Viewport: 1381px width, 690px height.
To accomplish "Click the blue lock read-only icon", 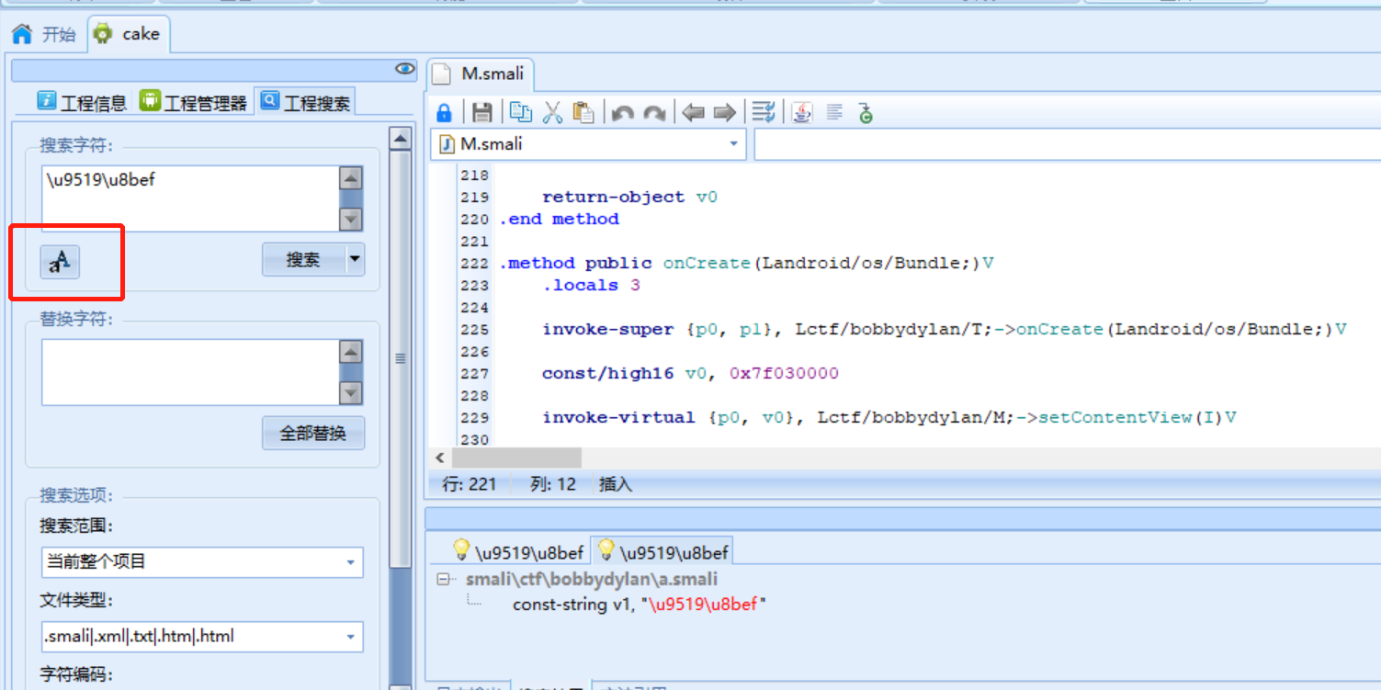I will [x=444, y=112].
